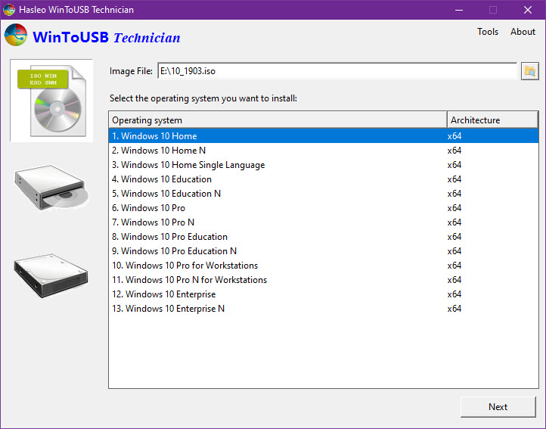The image size is (546, 429).
Task: Select the ISO image file source icon
Action: [51, 101]
